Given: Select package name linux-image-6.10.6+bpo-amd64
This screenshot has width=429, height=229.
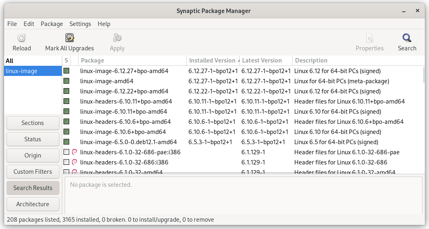Looking at the screenshot, I should pyautogui.click(x=123, y=132).
